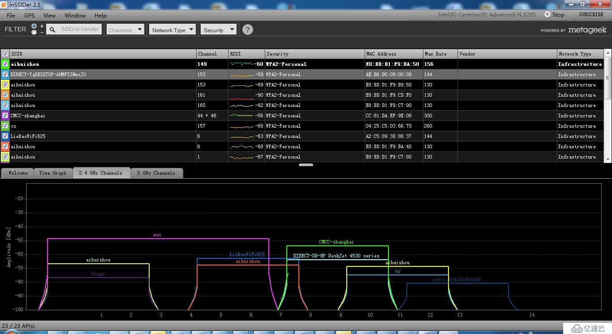Select the include filter radio button (+)
Image resolution: width=612 pixels, height=334 pixels.
pos(34,26)
